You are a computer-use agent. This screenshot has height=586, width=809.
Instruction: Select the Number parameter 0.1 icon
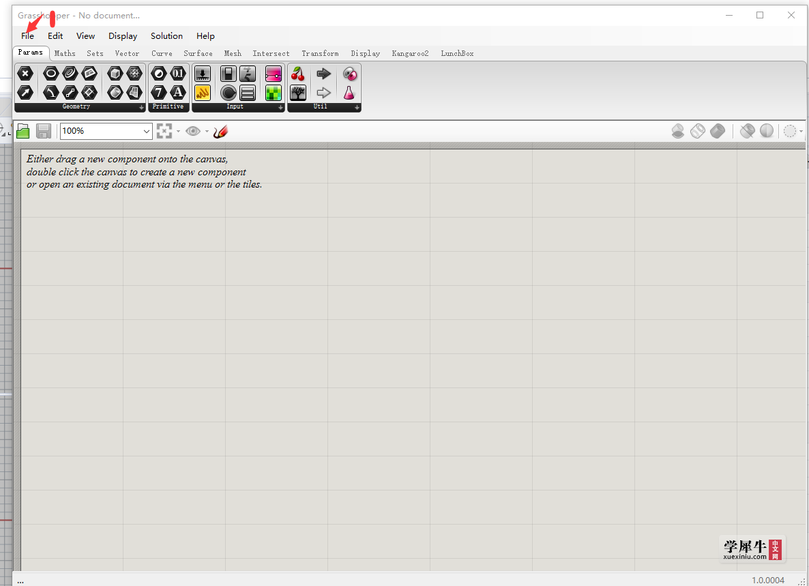coord(178,74)
